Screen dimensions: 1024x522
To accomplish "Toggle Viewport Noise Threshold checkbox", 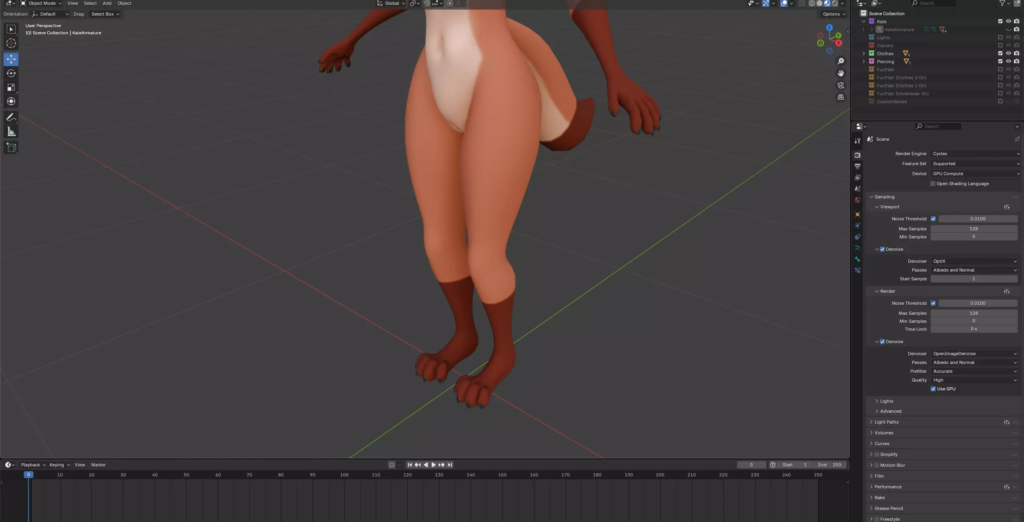I will point(933,219).
